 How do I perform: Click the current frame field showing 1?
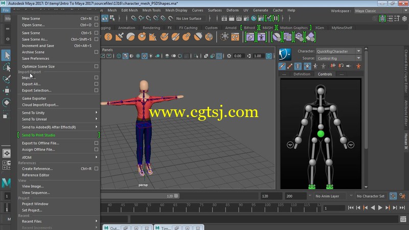click(x=334, y=208)
